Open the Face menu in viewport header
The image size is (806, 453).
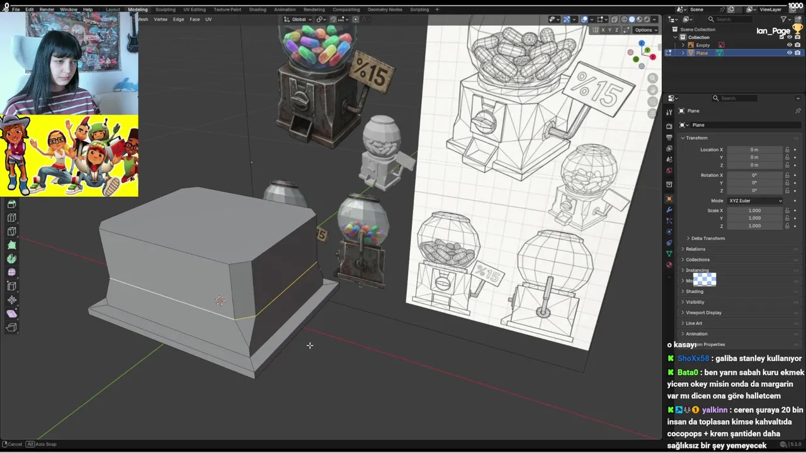click(195, 20)
